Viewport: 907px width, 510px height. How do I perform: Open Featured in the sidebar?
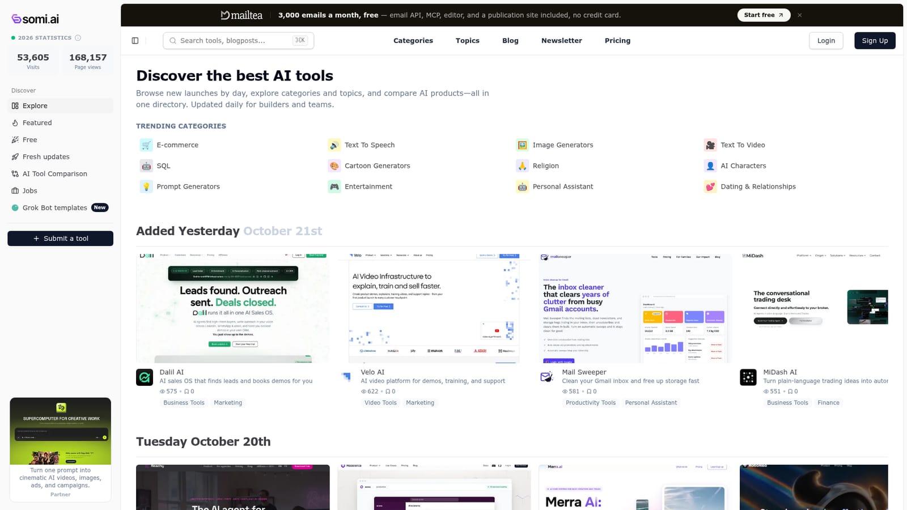[61, 123]
